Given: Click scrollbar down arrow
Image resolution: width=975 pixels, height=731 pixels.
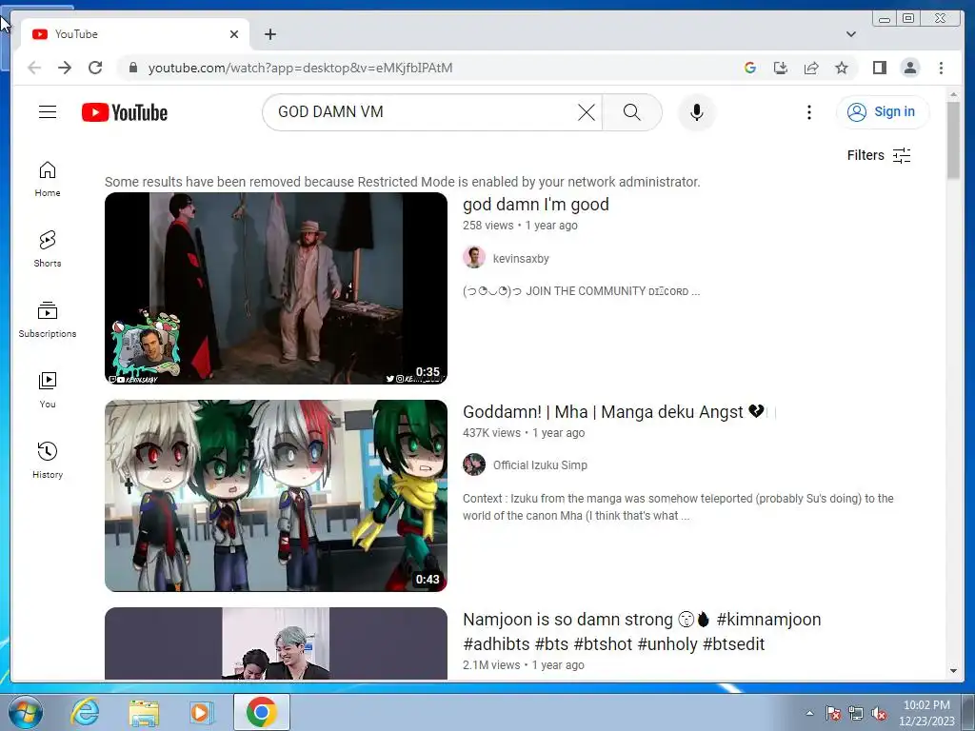Looking at the screenshot, I should tap(953, 671).
